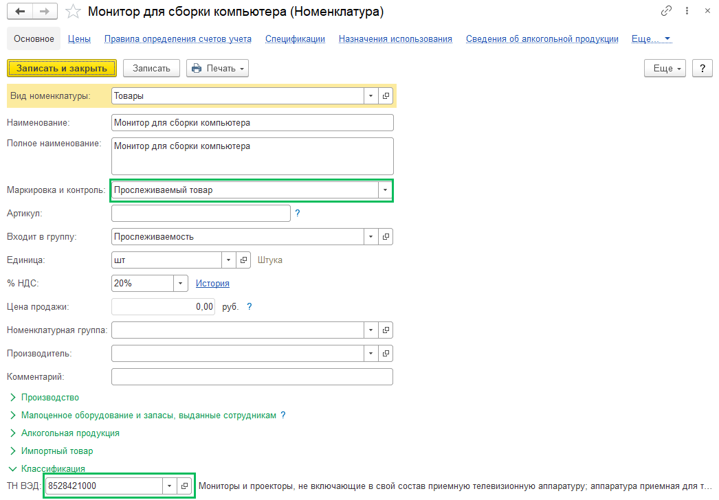Open the Входит в группу dropdown

371,236
